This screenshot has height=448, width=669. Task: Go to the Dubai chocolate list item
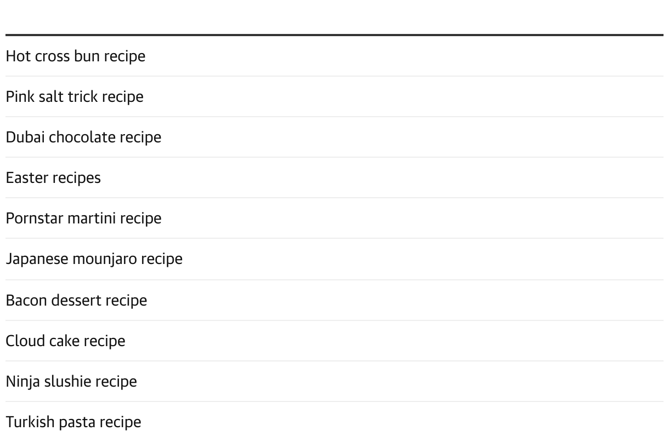pyautogui.click(x=83, y=137)
